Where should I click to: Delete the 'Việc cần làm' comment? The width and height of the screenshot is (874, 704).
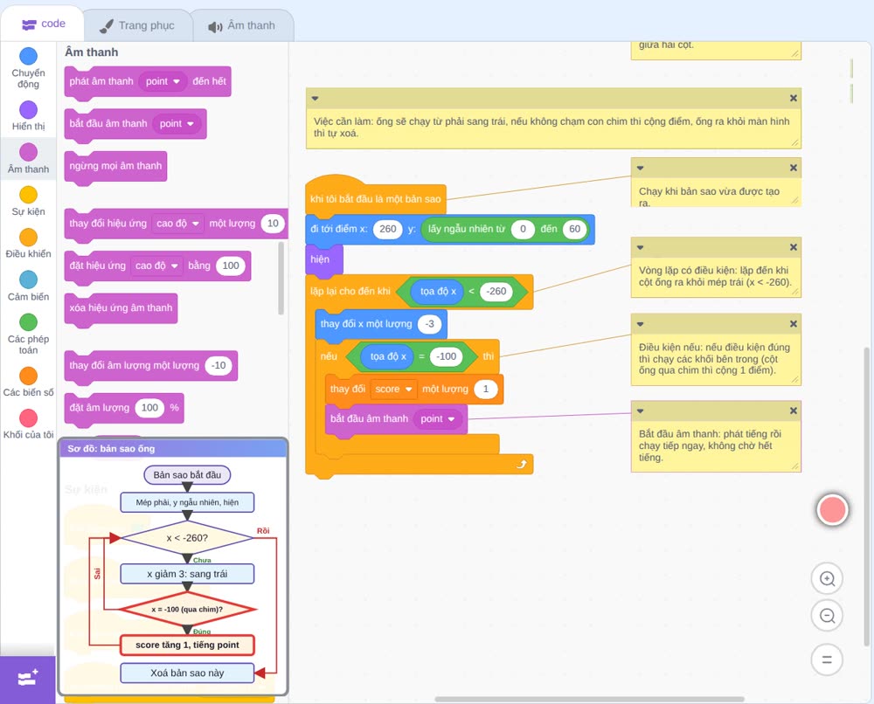(x=794, y=98)
